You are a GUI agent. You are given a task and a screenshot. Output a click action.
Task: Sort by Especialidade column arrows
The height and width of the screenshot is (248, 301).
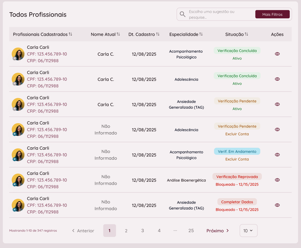point(201,34)
